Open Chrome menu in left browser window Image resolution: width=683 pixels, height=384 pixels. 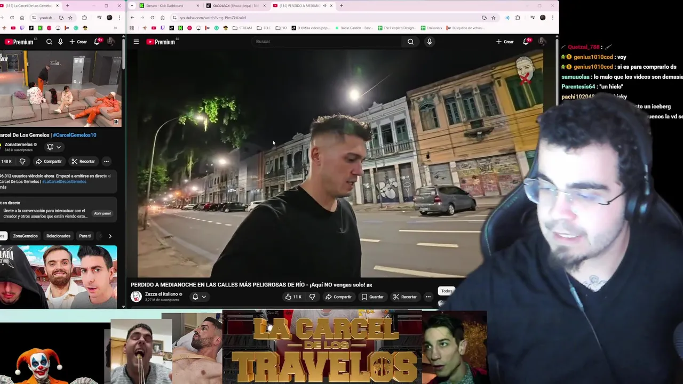click(120, 18)
